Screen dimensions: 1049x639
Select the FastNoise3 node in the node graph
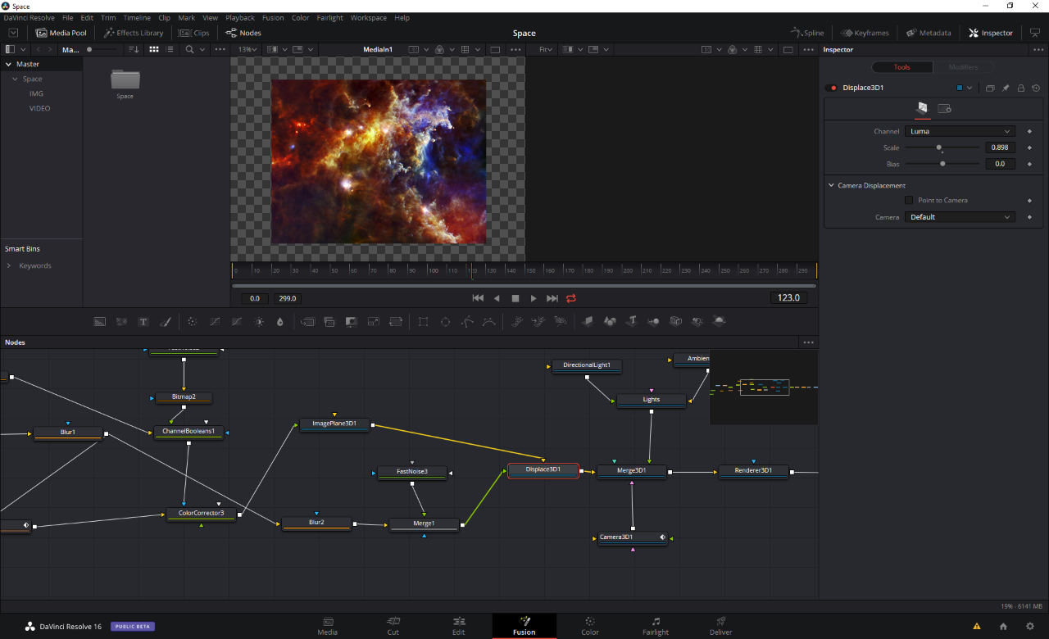(411, 472)
